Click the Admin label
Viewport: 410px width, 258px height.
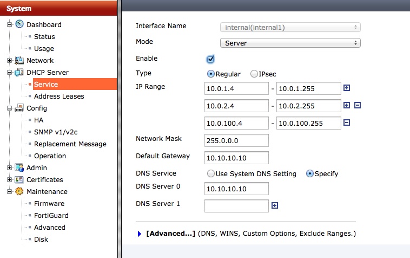37,167
